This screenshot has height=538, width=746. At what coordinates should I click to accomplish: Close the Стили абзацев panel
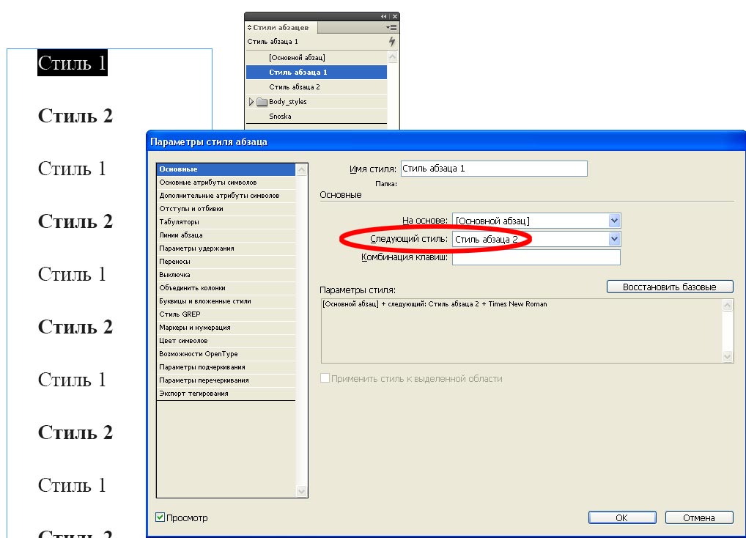click(x=395, y=16)
